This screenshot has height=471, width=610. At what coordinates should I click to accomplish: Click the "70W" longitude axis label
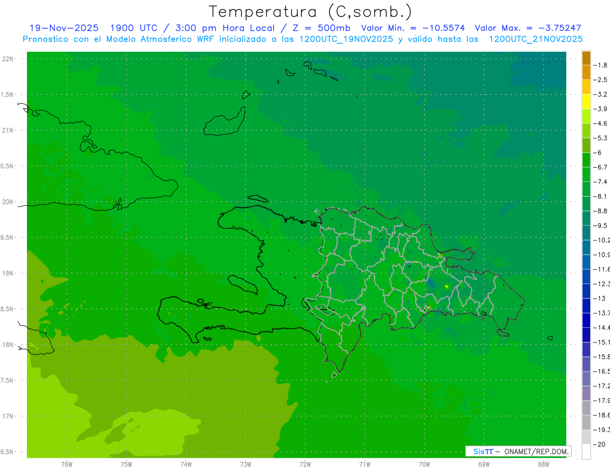click(424, 464)
